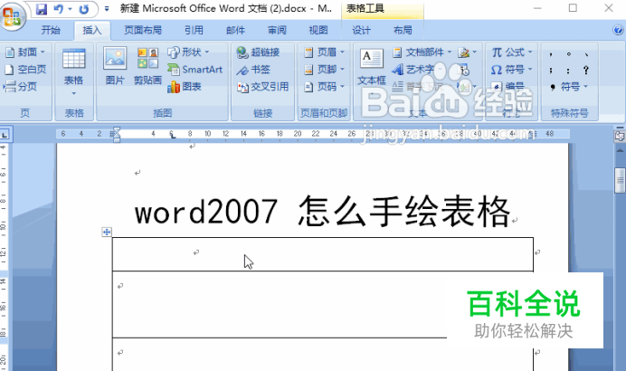Open the 设计 table tools tab
The width and height of the screenshot is (626, 371).
(361, 31)
